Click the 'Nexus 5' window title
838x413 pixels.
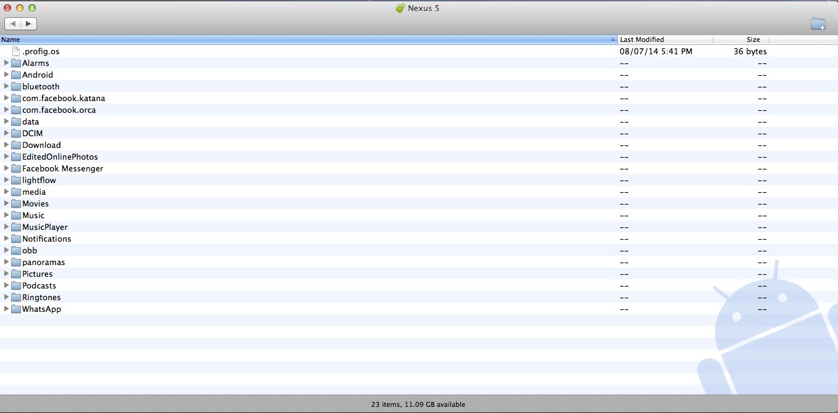click(423, 8)
